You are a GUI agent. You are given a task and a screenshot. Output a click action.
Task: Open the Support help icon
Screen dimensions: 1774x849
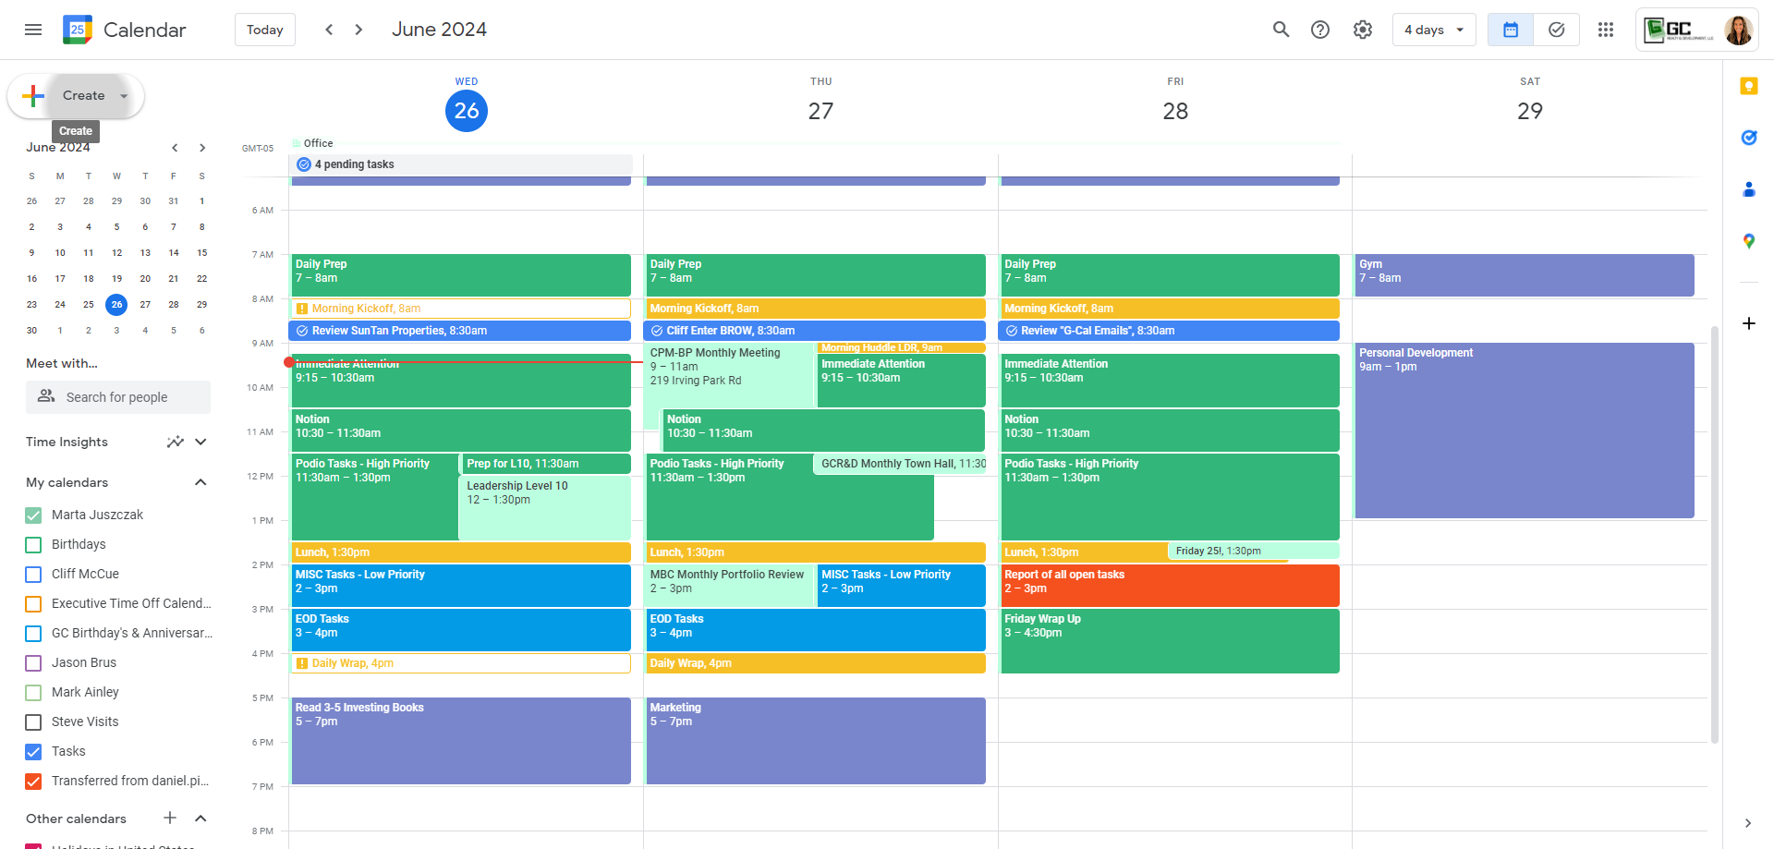click(x=1320, y=30)
